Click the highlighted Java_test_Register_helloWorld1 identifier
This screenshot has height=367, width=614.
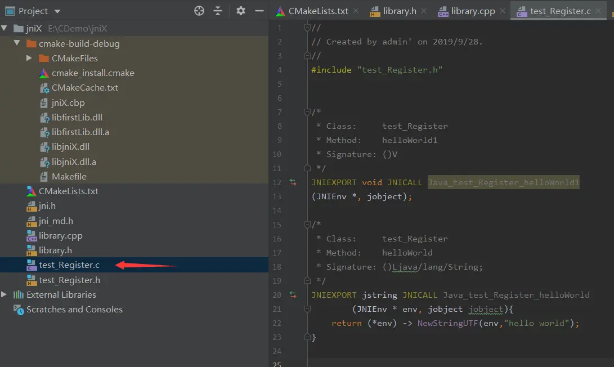[x=503, y=182]
